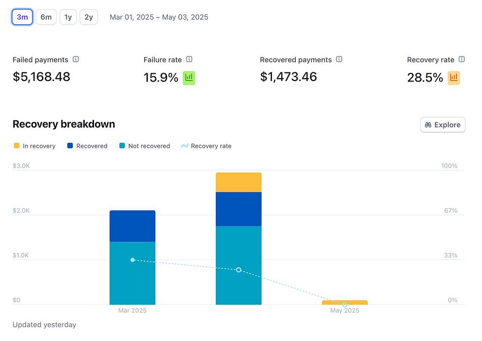Switch to the 6m time range
This screenshot has width=482, height=341.
[46, 17]
